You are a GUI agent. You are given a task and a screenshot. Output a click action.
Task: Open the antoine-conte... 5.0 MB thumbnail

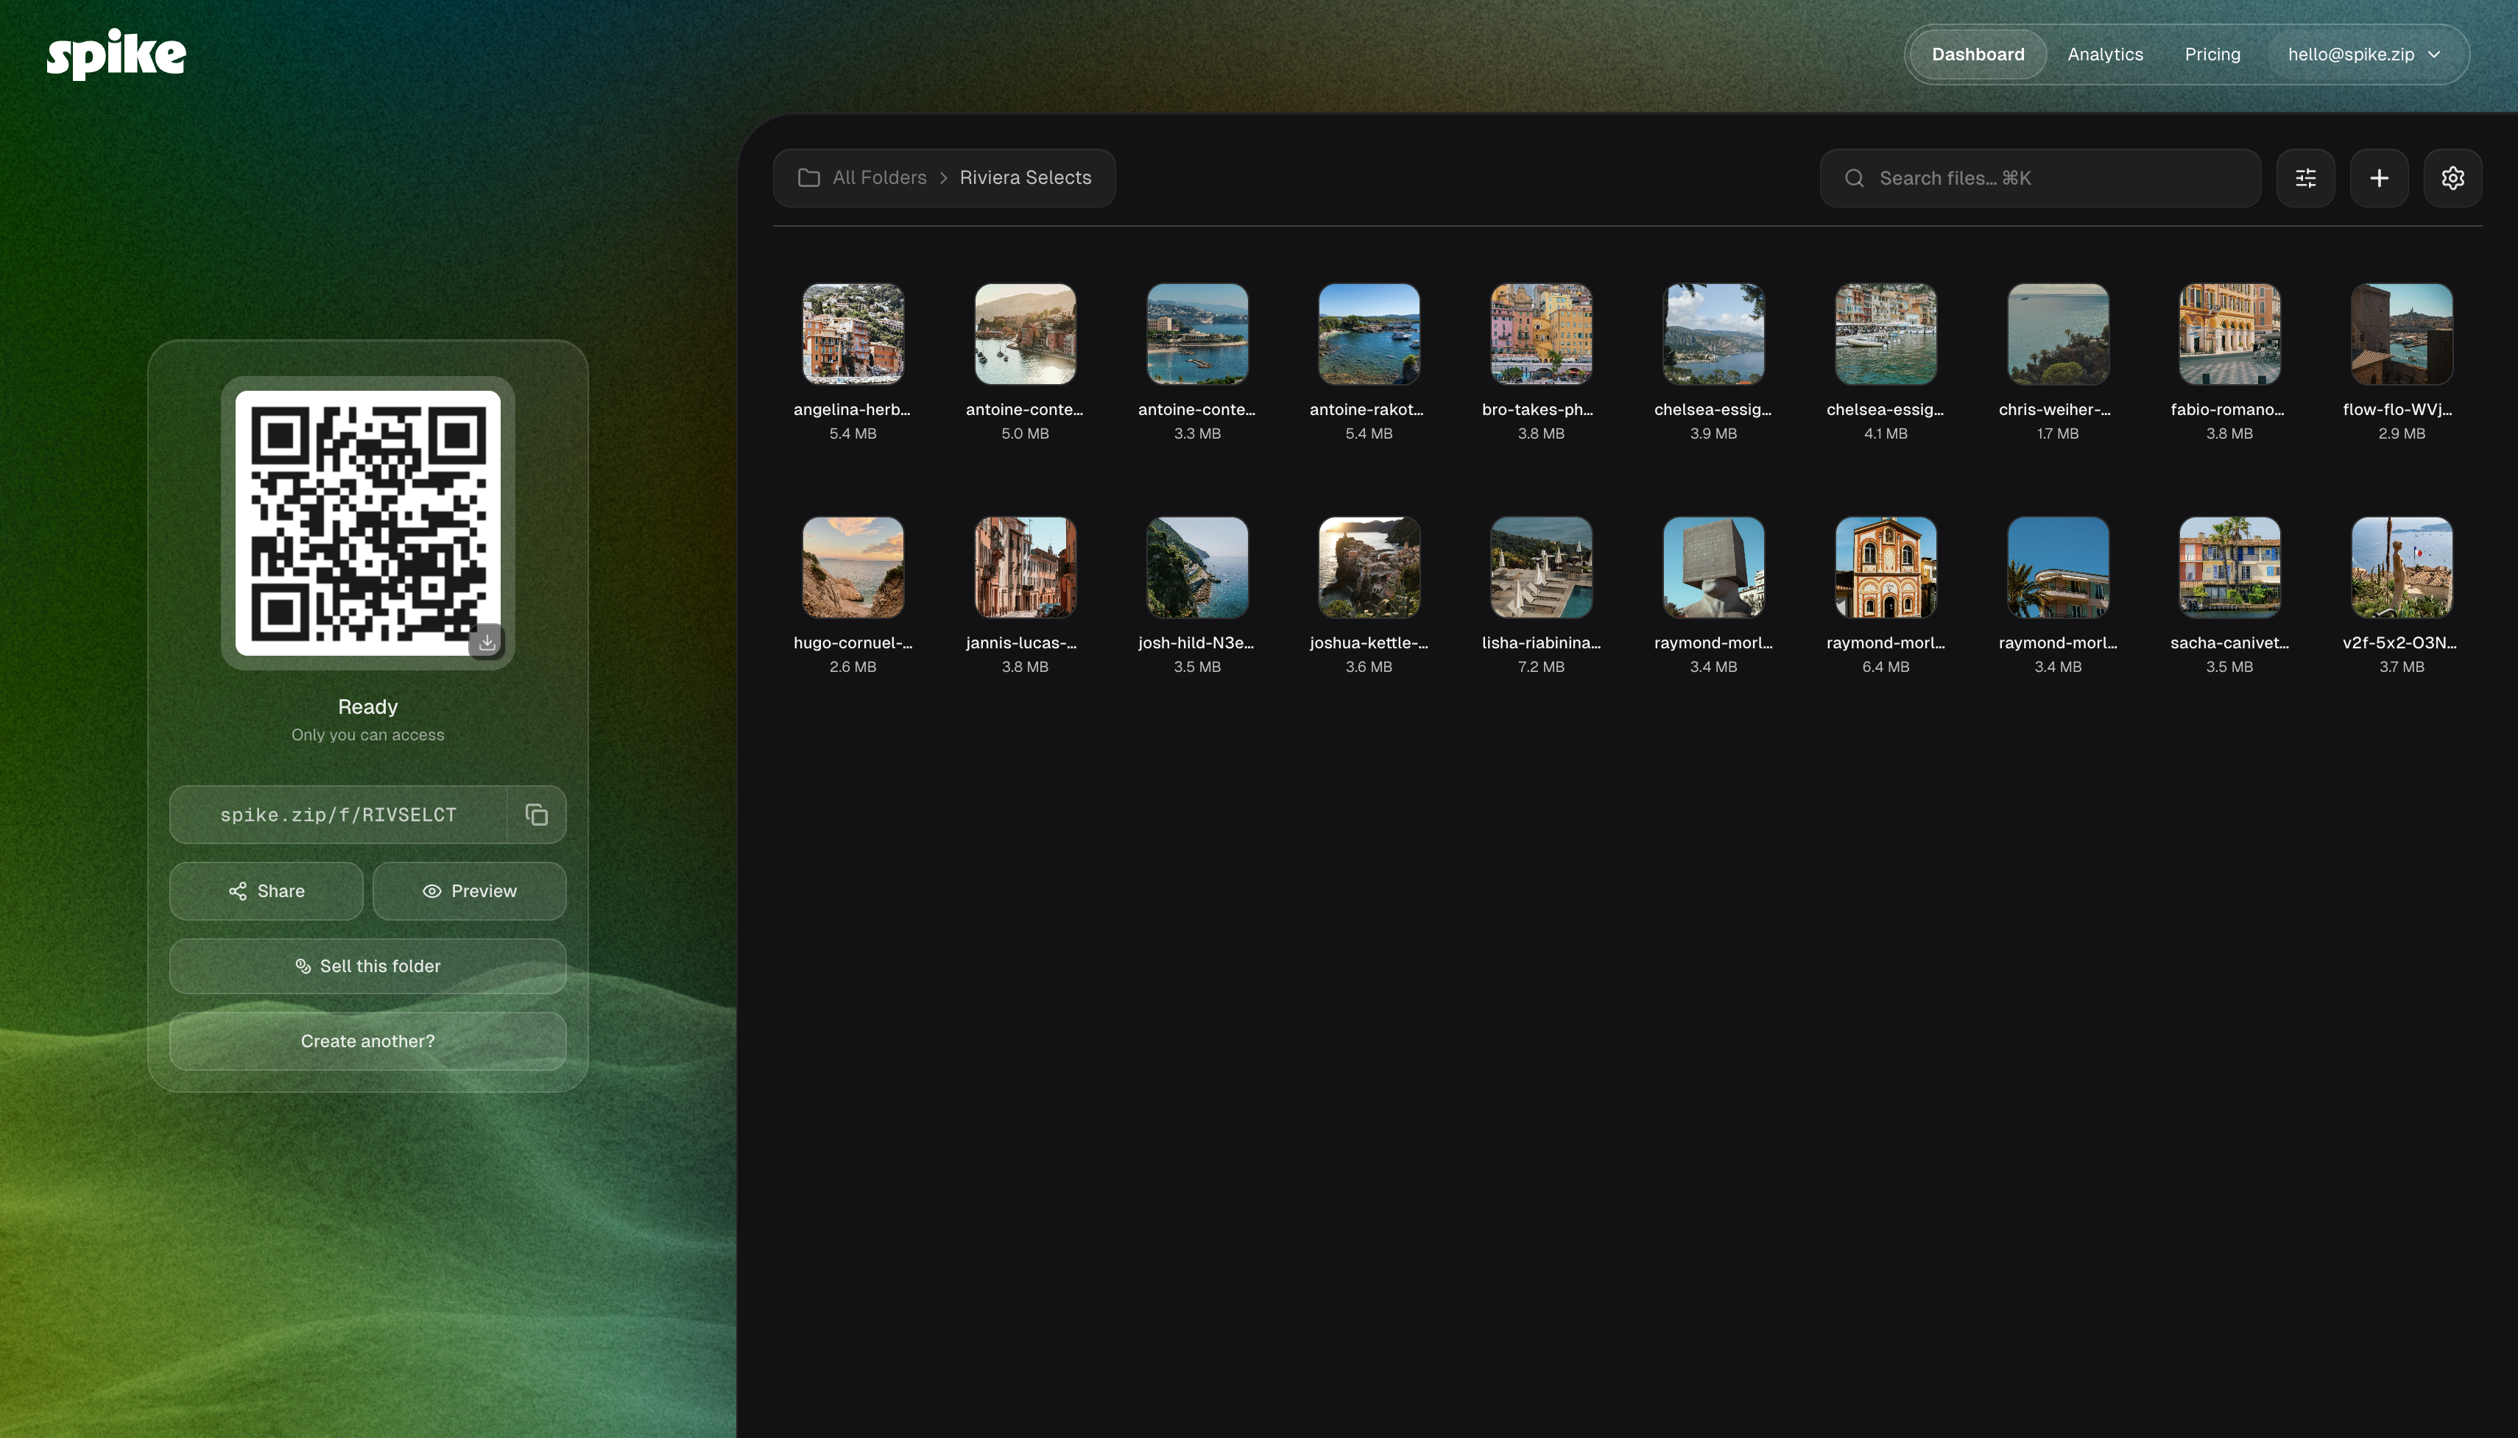tap(1026, 334)
